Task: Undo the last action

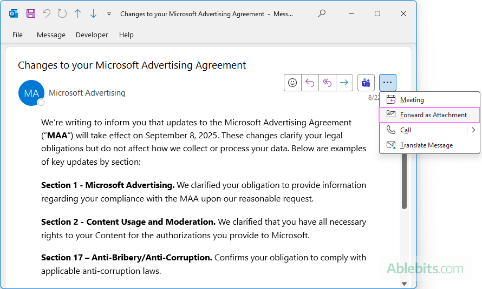Action: pyautogui.click(x=47, y=14)
